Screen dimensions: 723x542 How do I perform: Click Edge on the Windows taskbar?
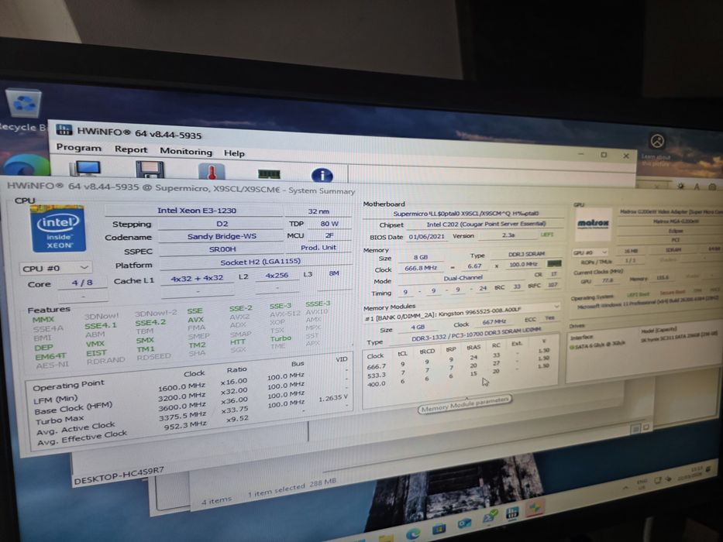coord(413,533)
